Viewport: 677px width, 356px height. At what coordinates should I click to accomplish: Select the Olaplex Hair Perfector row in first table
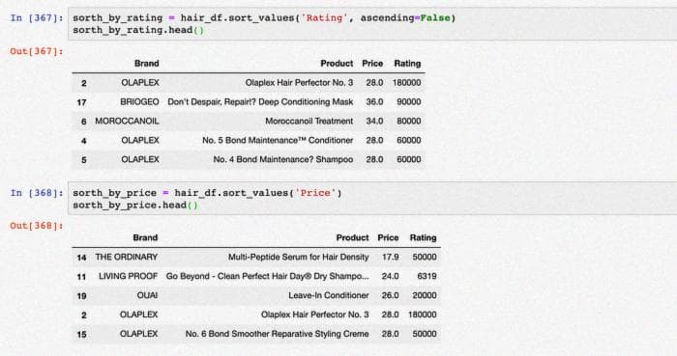[x=249, y=83]
